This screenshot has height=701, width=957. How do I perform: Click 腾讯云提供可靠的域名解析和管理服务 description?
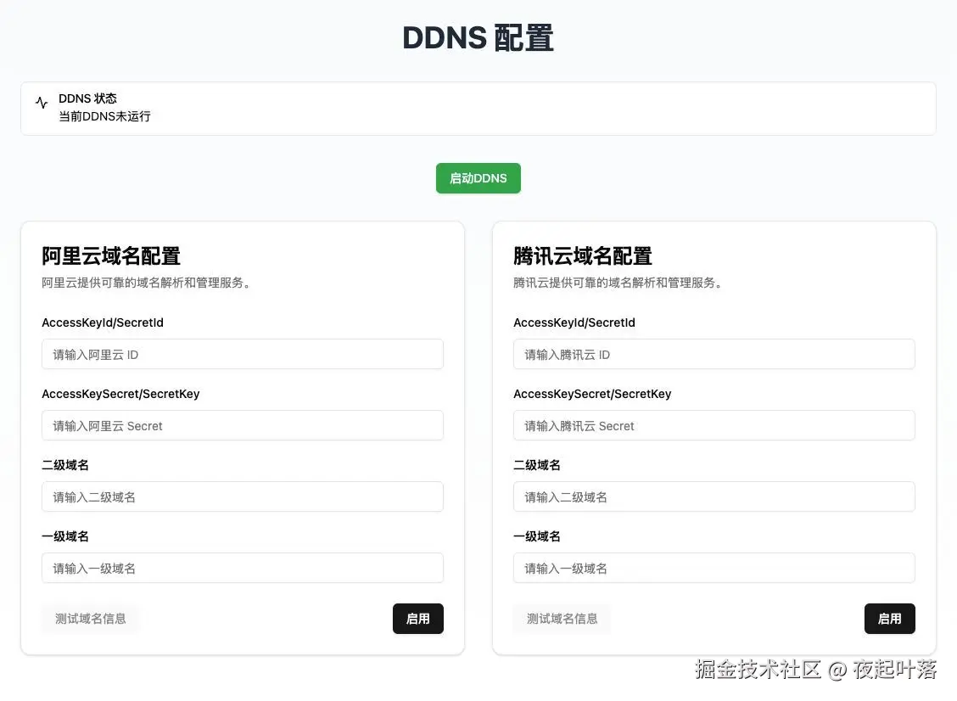click(618, 283)
